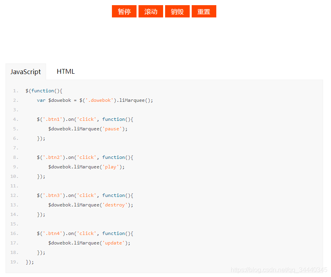
Task: Click the 暂停 (pause) button
Action: pos(124,11)
